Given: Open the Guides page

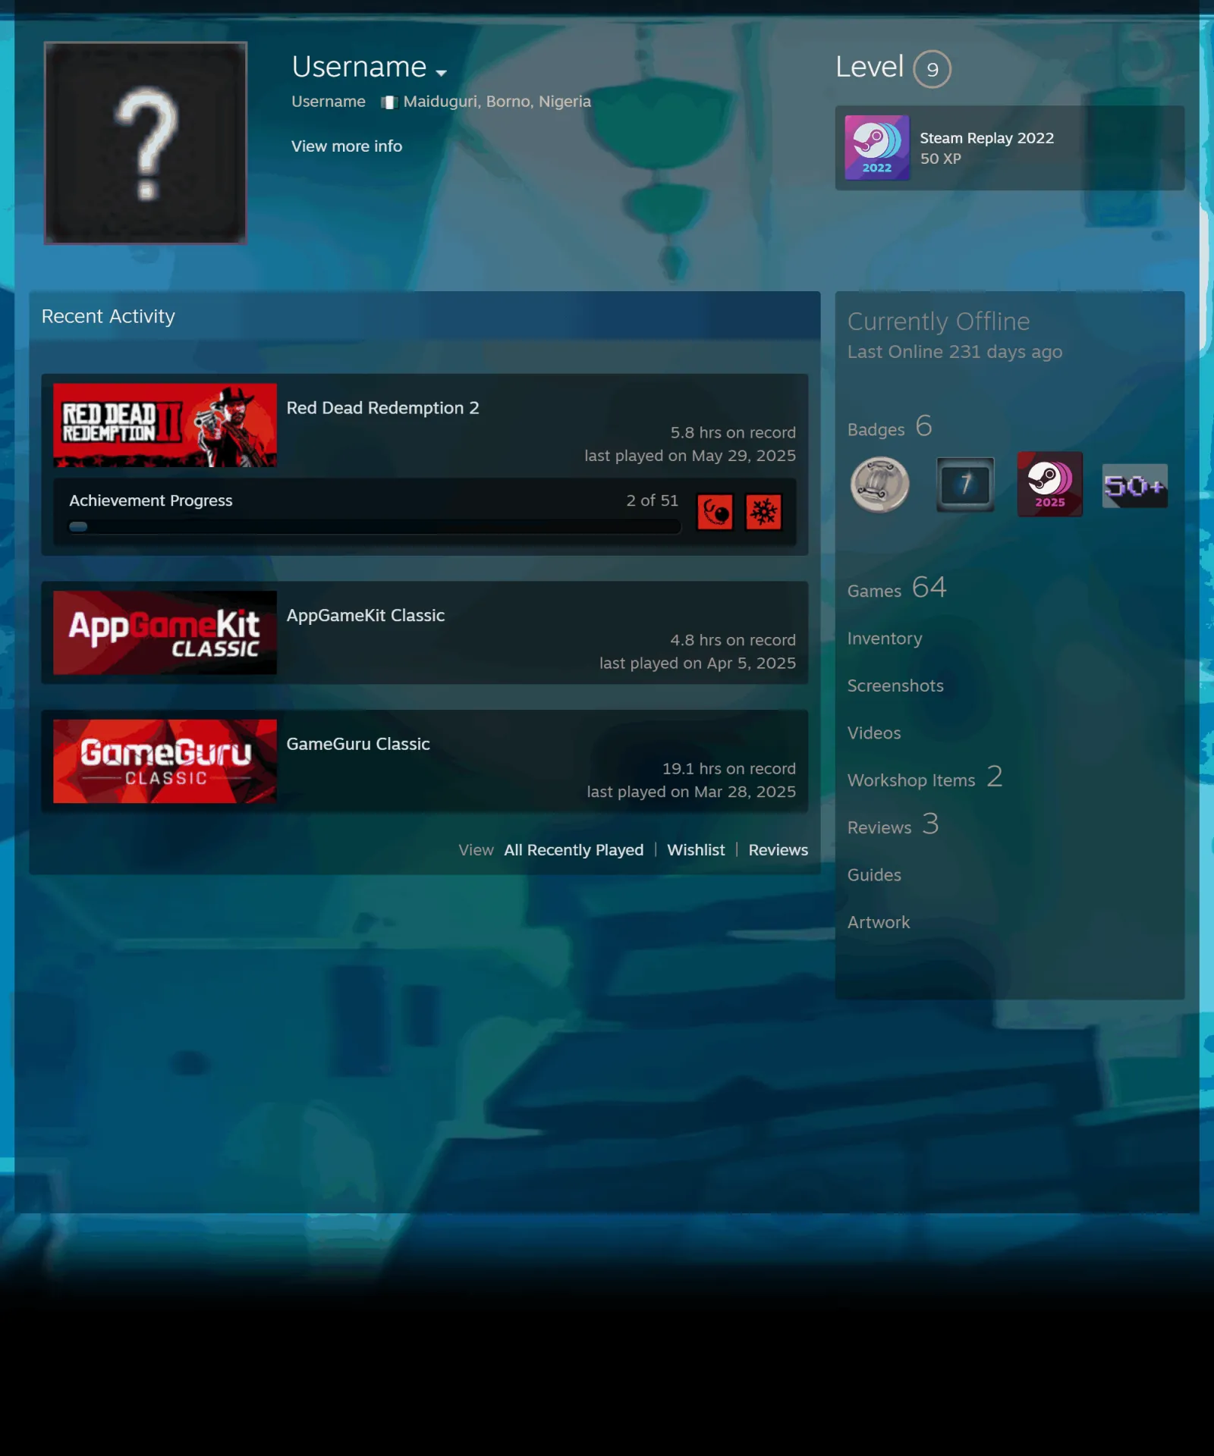Looking at the screenshot, I should coord(874,875).
